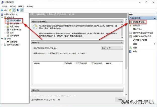Expand the 本地用户和组 node arrow
The width and height of the screenshot is (157, 107).
pos(5,30)
